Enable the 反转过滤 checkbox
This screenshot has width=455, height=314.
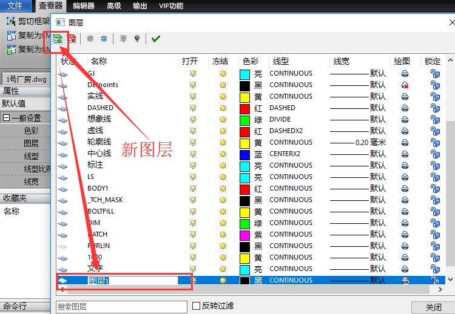coord(196,306)
